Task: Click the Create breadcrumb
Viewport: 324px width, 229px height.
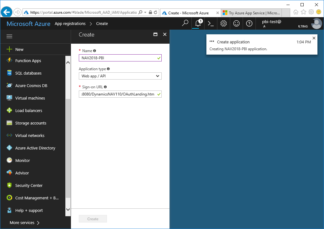Action: click(x=102, y=24)
